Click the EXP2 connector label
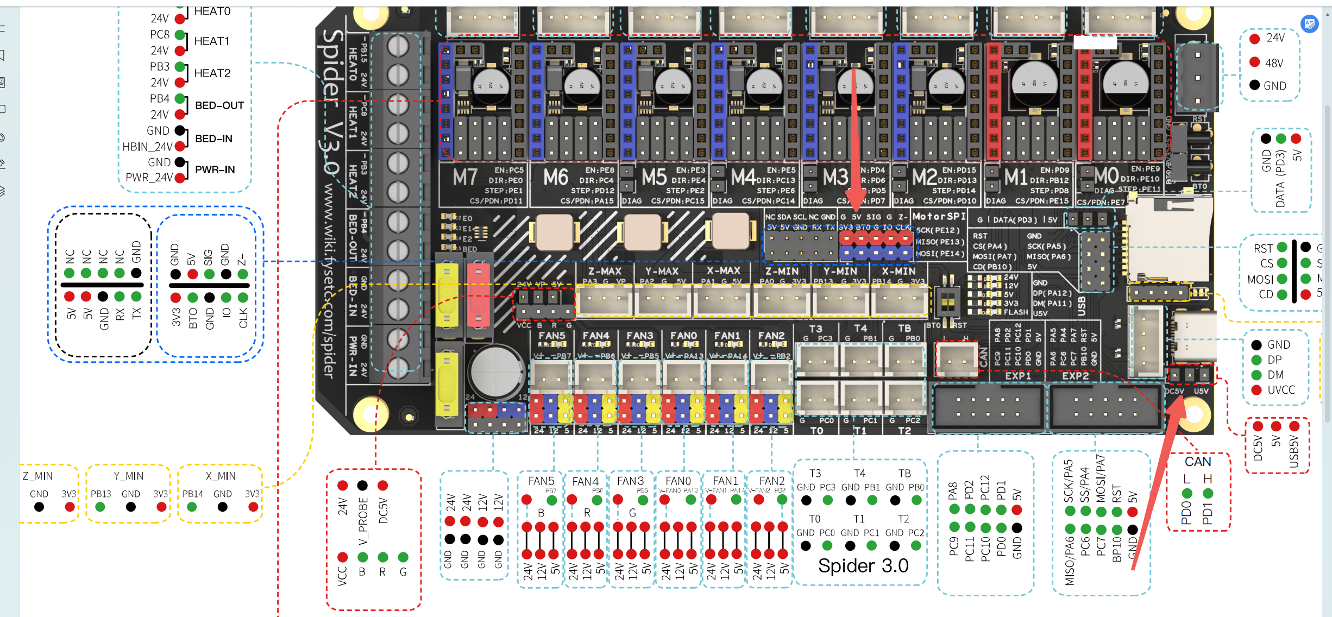Screen dimensions: 1332x617 click(x=1076, y=376)
